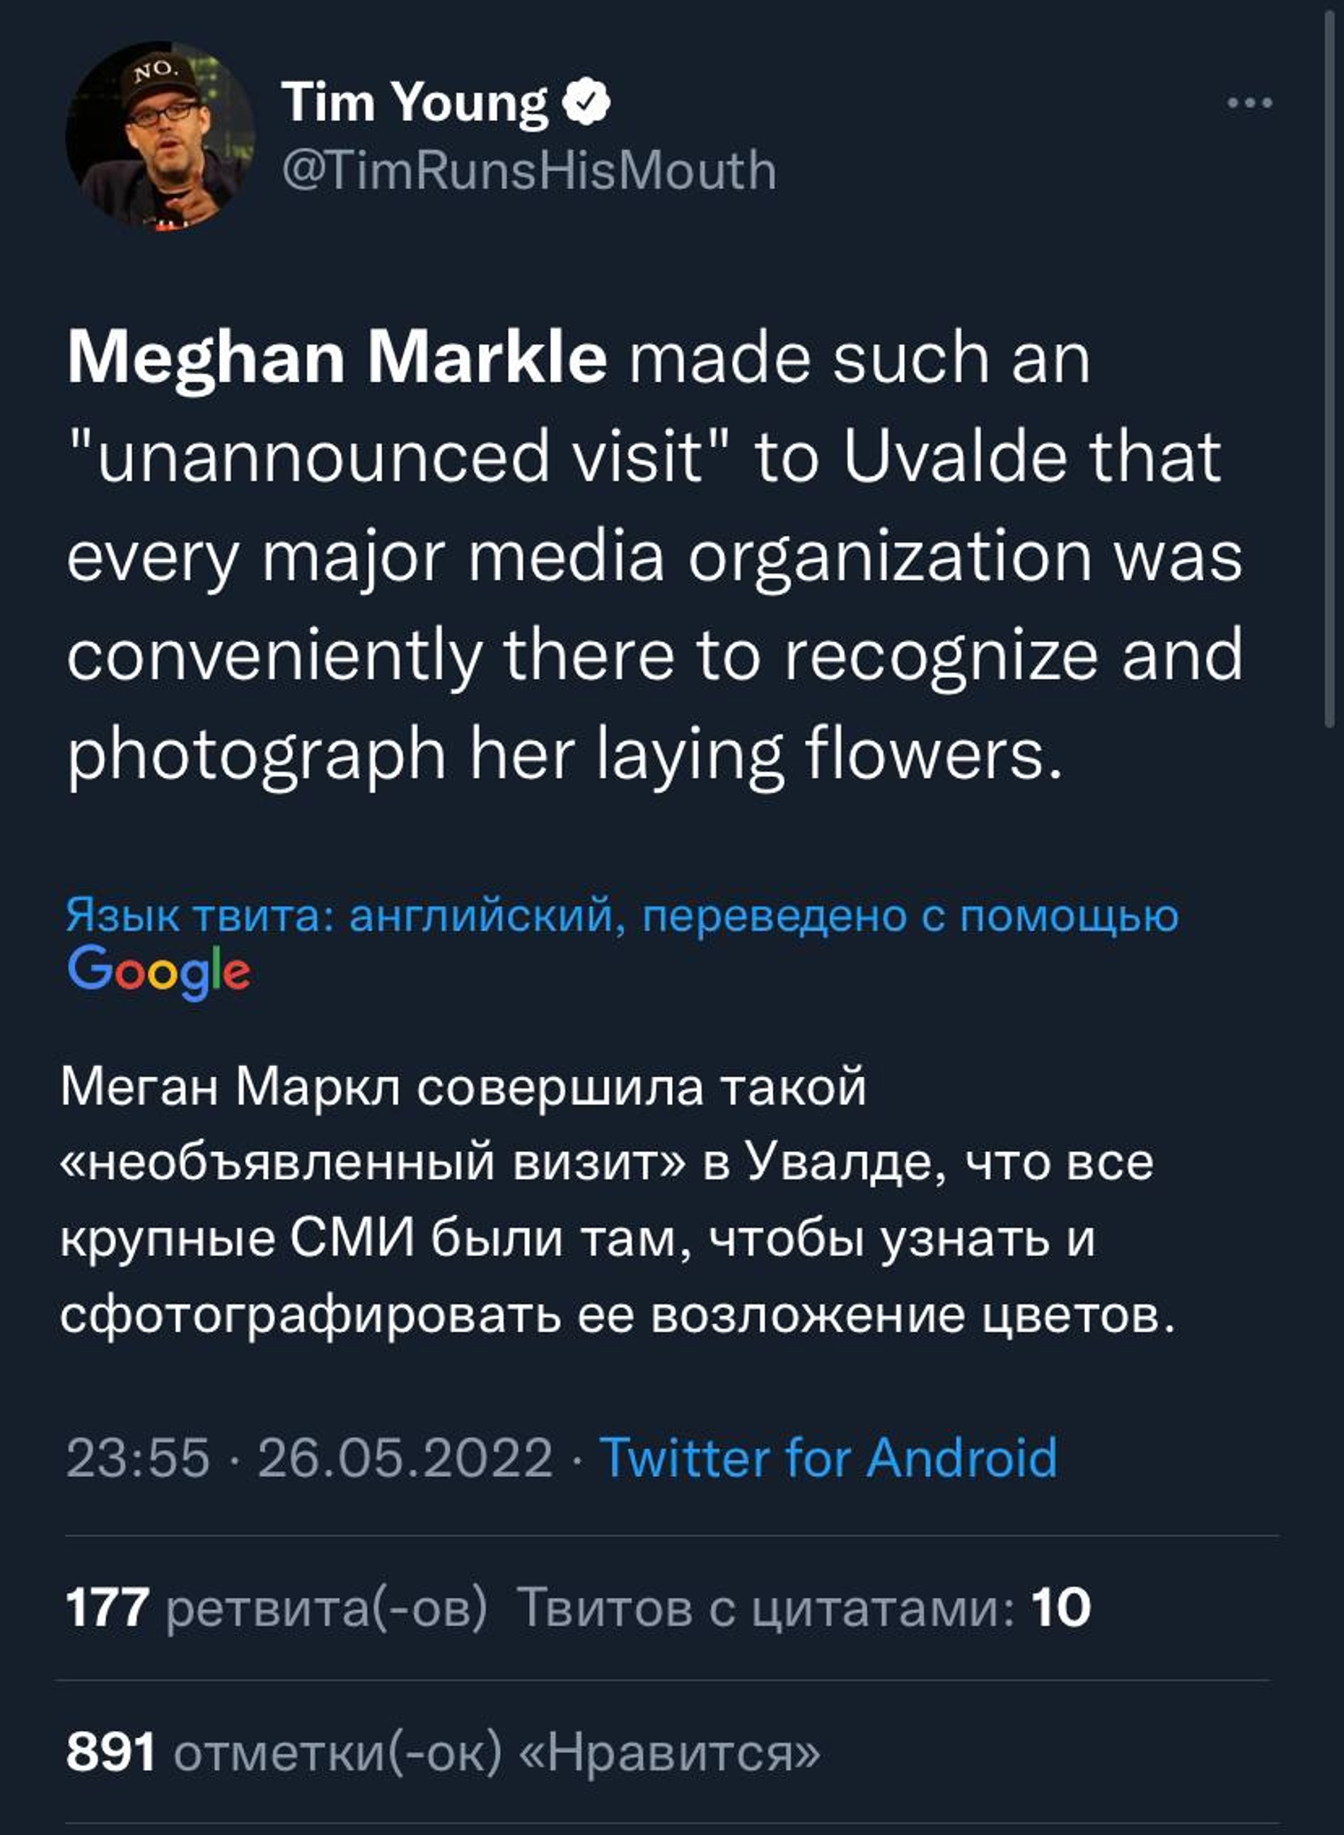The width and height of the screenshot is (1344, 1835).
Task: Click the colorful Google logo
Action: 158,971
